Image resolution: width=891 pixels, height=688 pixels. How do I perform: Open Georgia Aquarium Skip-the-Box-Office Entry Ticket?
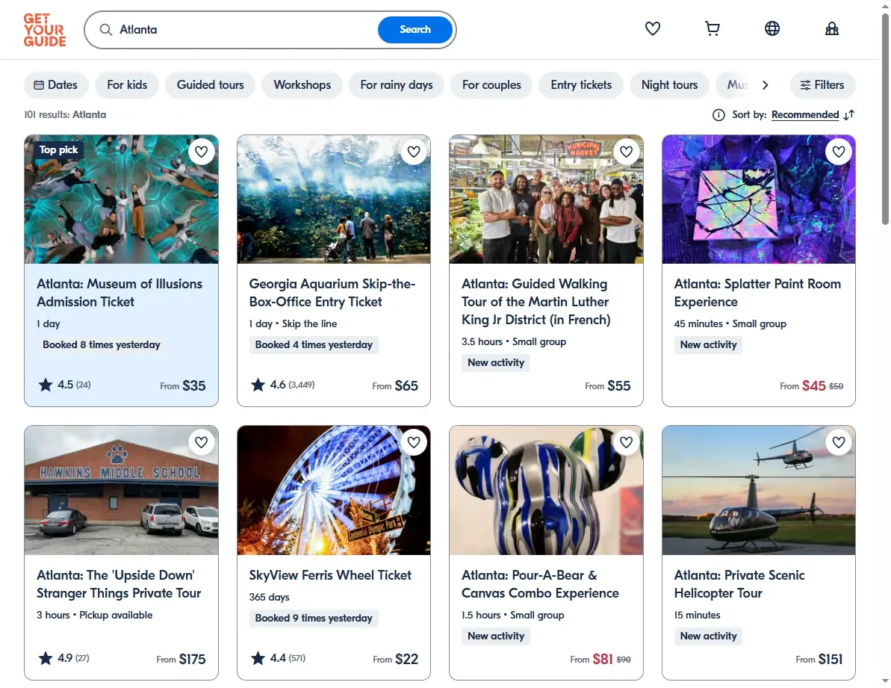332,293
